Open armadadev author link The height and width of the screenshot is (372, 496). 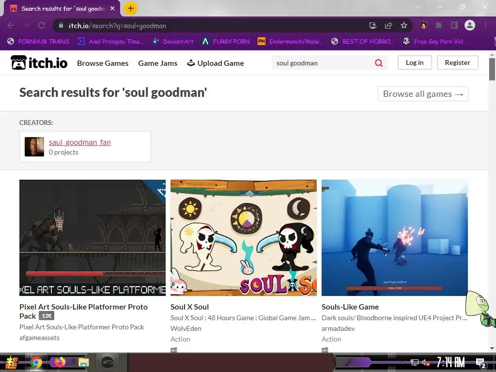coord(338,328)
